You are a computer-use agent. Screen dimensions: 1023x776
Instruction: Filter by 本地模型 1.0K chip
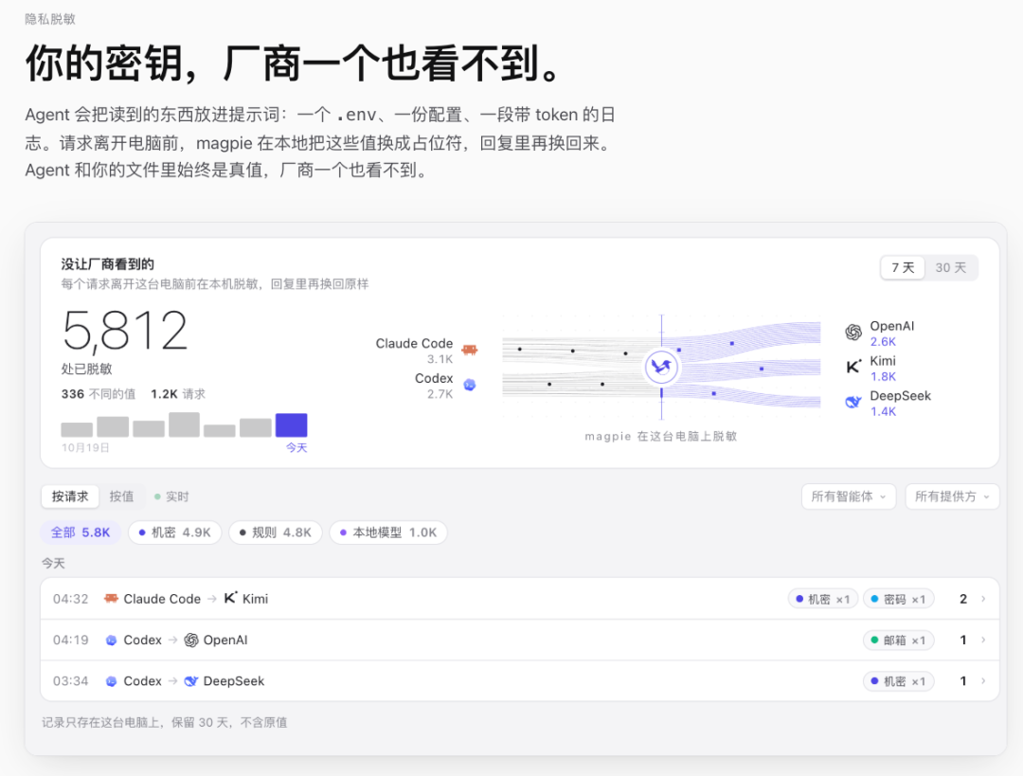(x=388, y=532)
